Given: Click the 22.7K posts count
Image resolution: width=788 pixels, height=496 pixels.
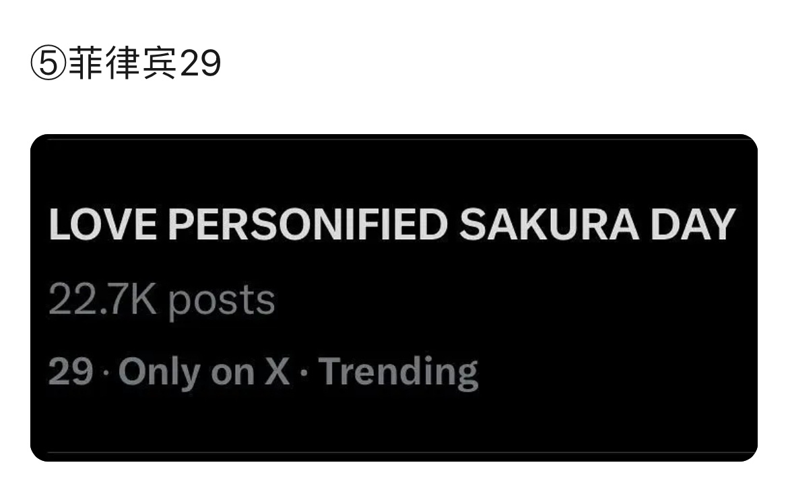Looking at the screenshot, I should (x=162, y=300).
